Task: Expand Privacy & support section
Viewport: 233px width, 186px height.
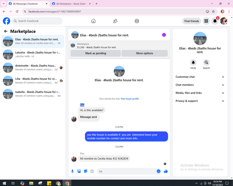Action: [200, 101]
